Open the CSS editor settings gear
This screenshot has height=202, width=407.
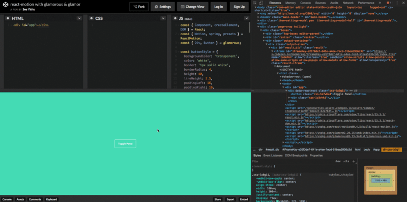click(91, 18)
